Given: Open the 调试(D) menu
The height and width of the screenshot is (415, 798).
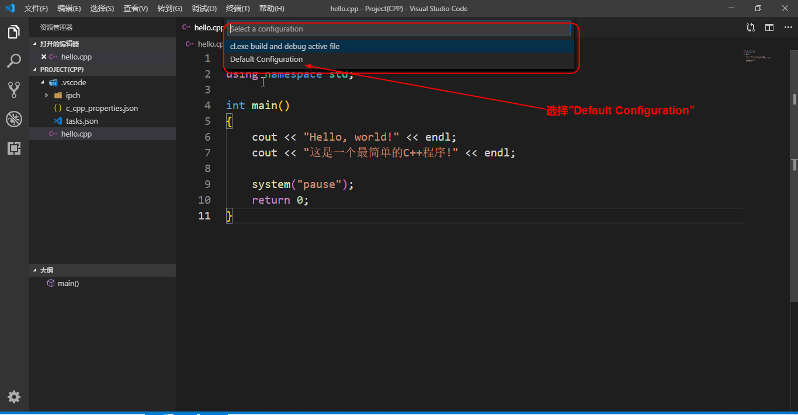Looking at the screenshot, I should pyautogui.click(x=204, y=8).
